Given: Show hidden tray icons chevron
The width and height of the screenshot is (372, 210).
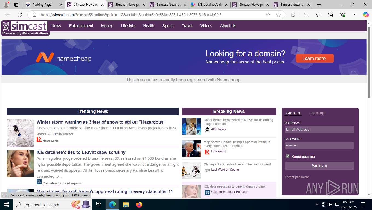Looking at the screenshot, I should tap(317, 205).
